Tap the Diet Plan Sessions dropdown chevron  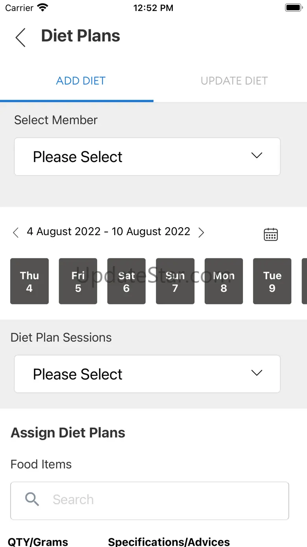[257, 373]
